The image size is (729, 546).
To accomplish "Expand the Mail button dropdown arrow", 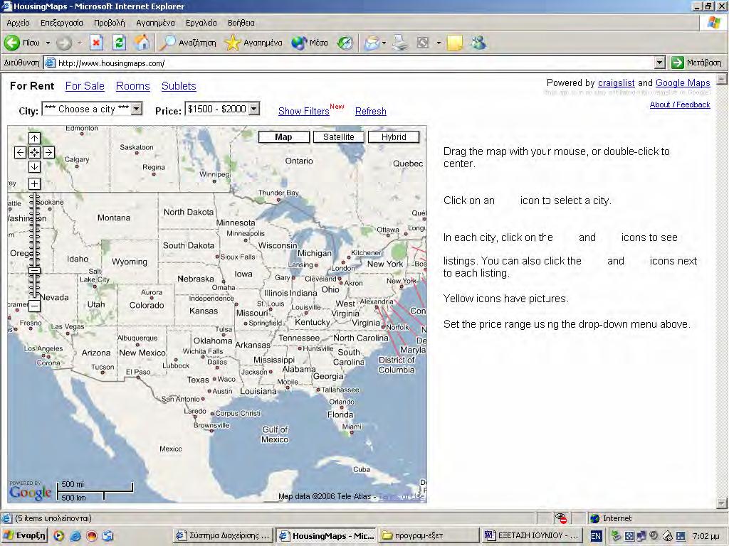I will 384,43.
